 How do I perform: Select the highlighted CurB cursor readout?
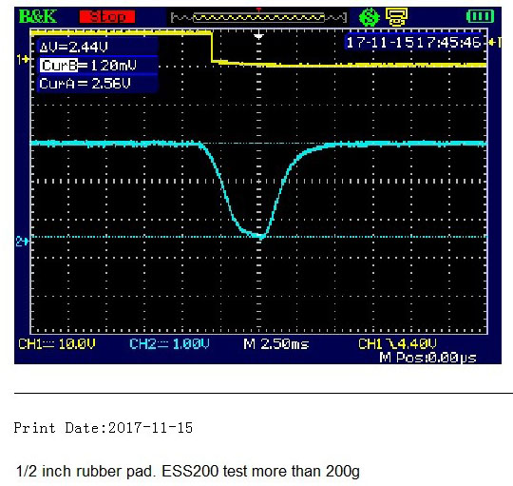click(x=88, y=66)
